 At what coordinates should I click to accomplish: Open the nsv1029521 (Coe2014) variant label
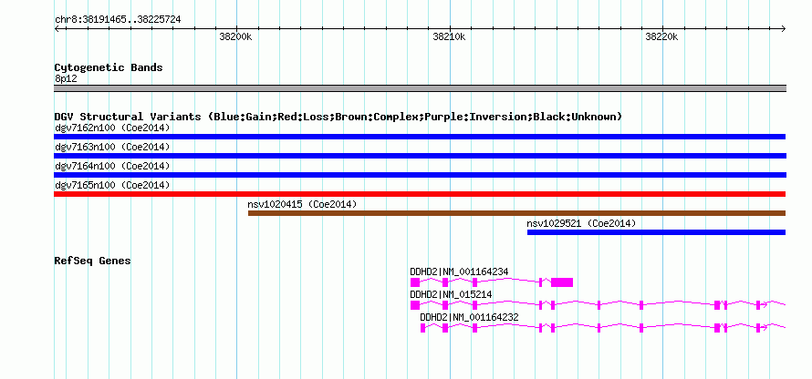point(581,223)
